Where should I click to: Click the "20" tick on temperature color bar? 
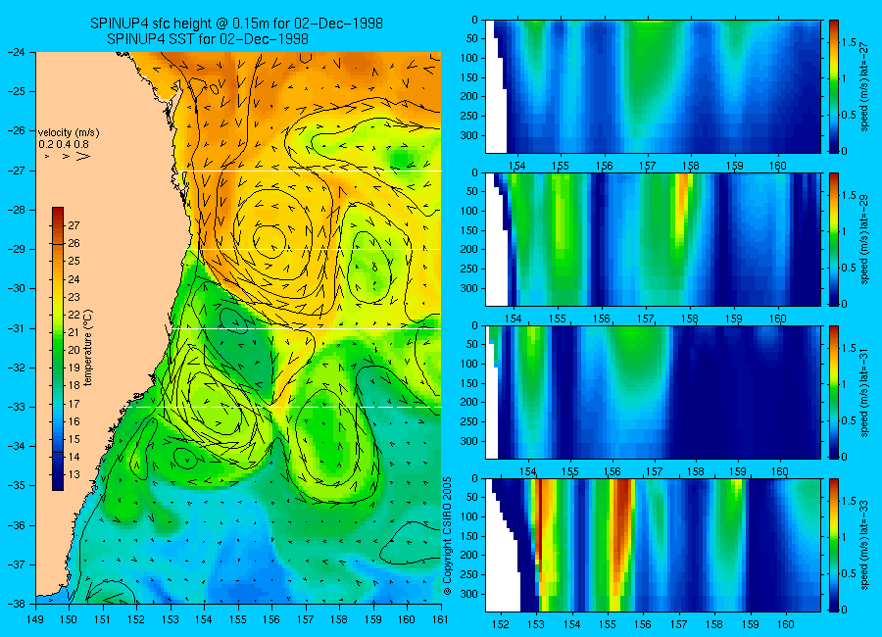click(74, 350)
